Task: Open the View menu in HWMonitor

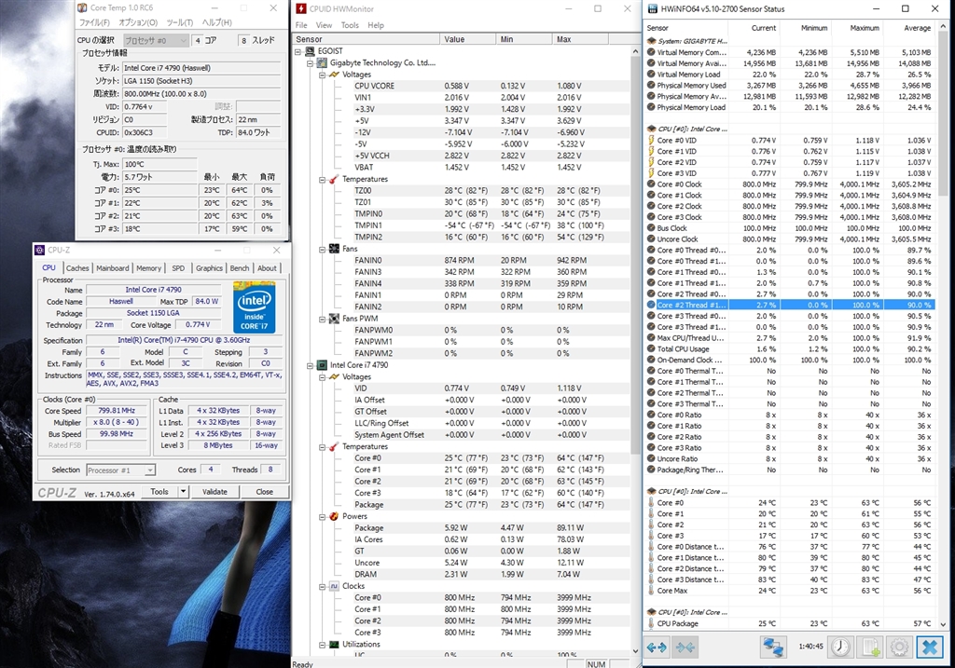Action: point(324,25)
